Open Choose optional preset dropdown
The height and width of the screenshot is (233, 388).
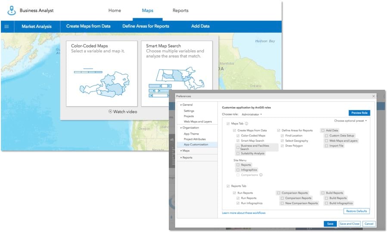pos(351,121)
